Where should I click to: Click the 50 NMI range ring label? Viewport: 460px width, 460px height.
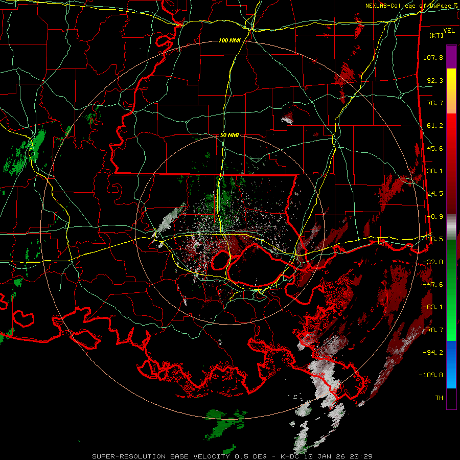(229, 135)
